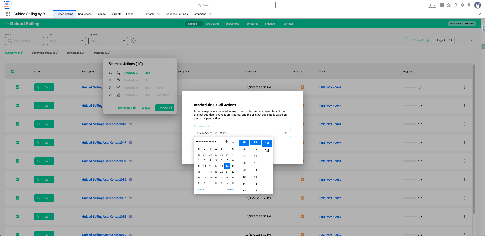Click the down arrow for next month
485x236 pixels.
point(233,142)
